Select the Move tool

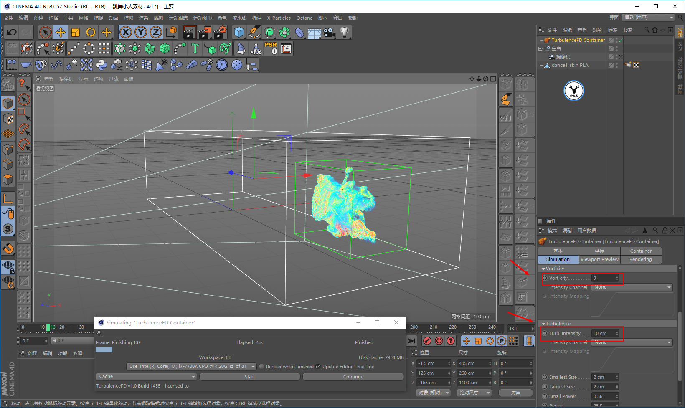click(61, 32)
